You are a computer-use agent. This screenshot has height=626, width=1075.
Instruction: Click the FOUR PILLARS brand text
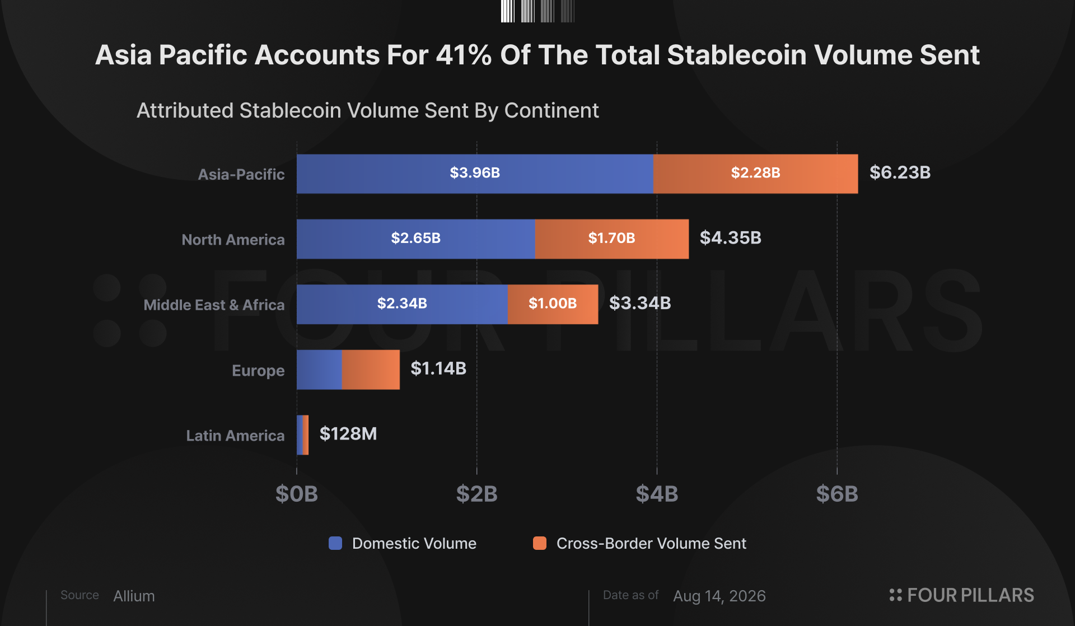coord(970,595)
